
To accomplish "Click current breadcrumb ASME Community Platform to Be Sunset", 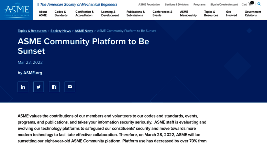I will pyautogui.click(x=126, y=31).
